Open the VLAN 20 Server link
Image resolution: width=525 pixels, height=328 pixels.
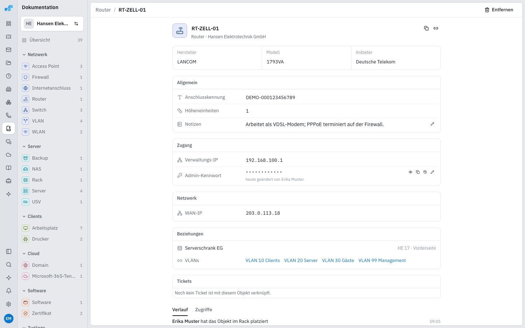(x=301, y=261)
